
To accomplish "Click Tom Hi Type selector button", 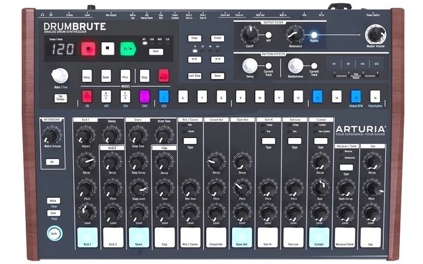I will pos(268,141).
